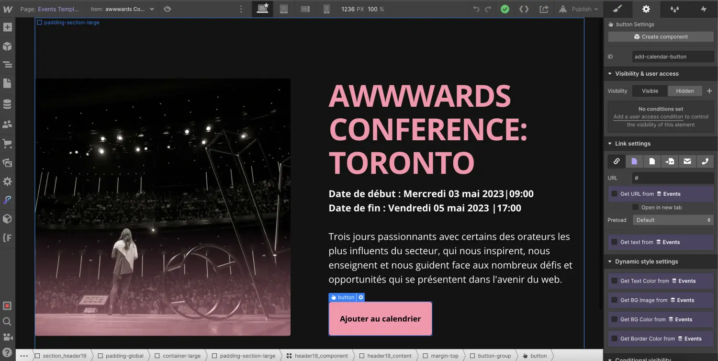This screenshot has width=718, height=361.
Task: Check Open in new tab
Action: pos(635,207)
